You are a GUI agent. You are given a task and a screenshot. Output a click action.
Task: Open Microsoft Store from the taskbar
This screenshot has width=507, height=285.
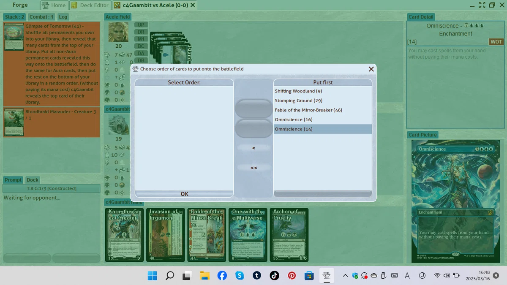coord(309,276)
